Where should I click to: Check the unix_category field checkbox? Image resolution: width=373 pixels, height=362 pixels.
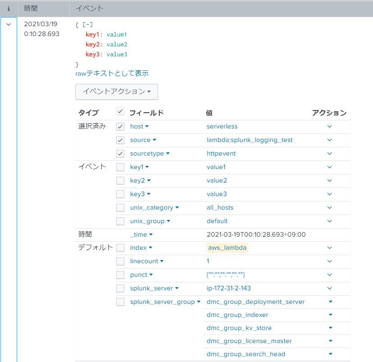(x=120, y=207)
